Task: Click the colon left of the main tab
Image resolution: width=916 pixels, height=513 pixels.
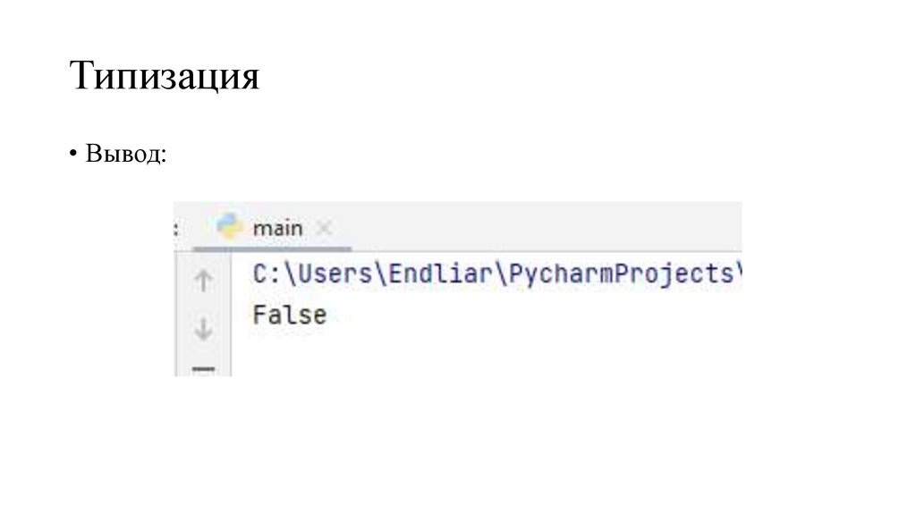Action: pos(177,229)
